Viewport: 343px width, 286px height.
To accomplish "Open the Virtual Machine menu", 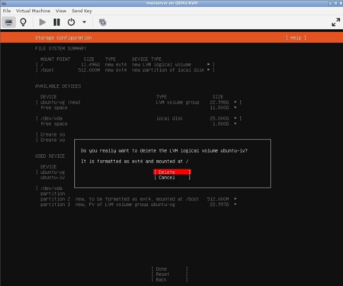I will [33, 11].
